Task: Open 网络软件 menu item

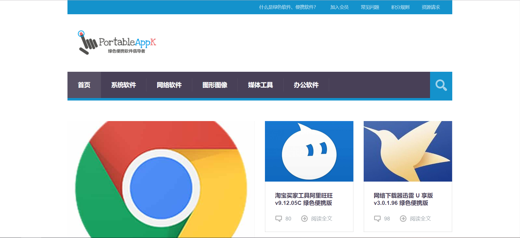Action: point(169,85)
